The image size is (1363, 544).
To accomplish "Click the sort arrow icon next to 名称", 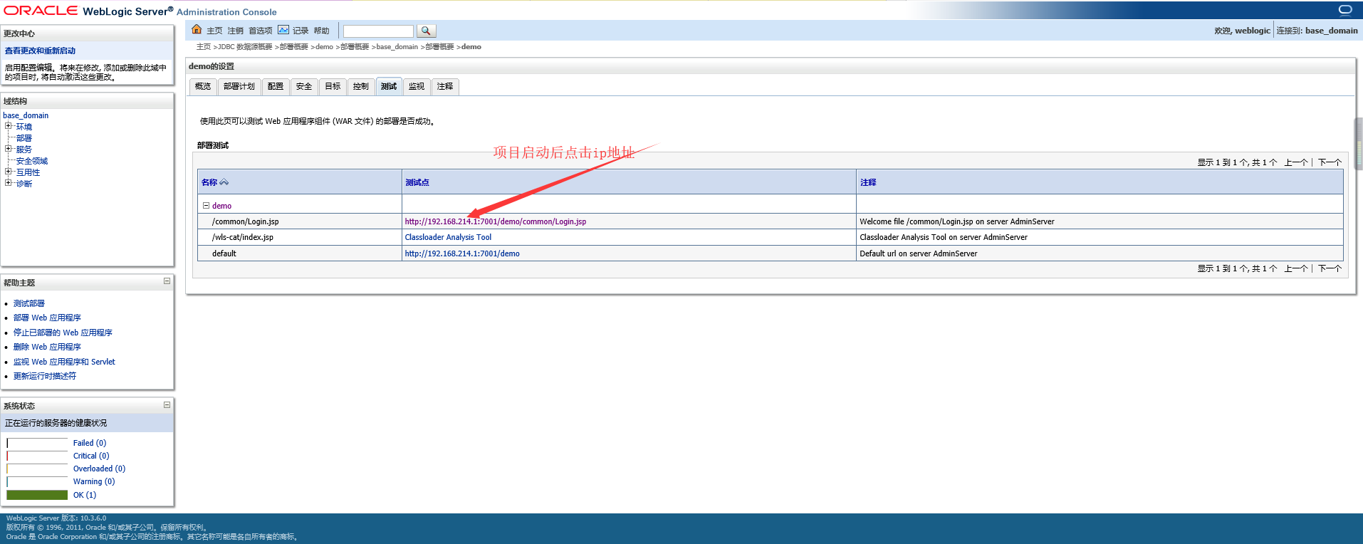I will point(224,182).
